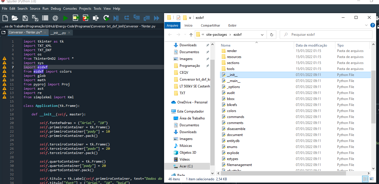Expand the address bar history dropdown
Image resolution: width=379 pixels, height=184 pixels.
(262, 35)
